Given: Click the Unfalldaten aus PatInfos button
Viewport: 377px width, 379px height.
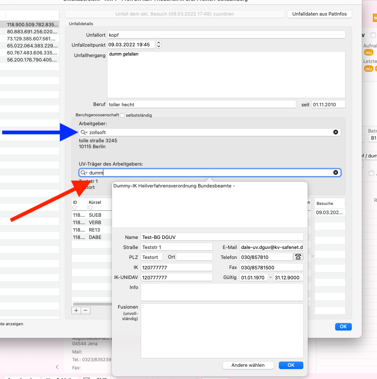Looking at the screenshot, I should 319,14.
